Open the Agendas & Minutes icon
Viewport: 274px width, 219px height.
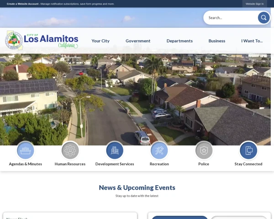pyautogui.click(x=26, y=151)
